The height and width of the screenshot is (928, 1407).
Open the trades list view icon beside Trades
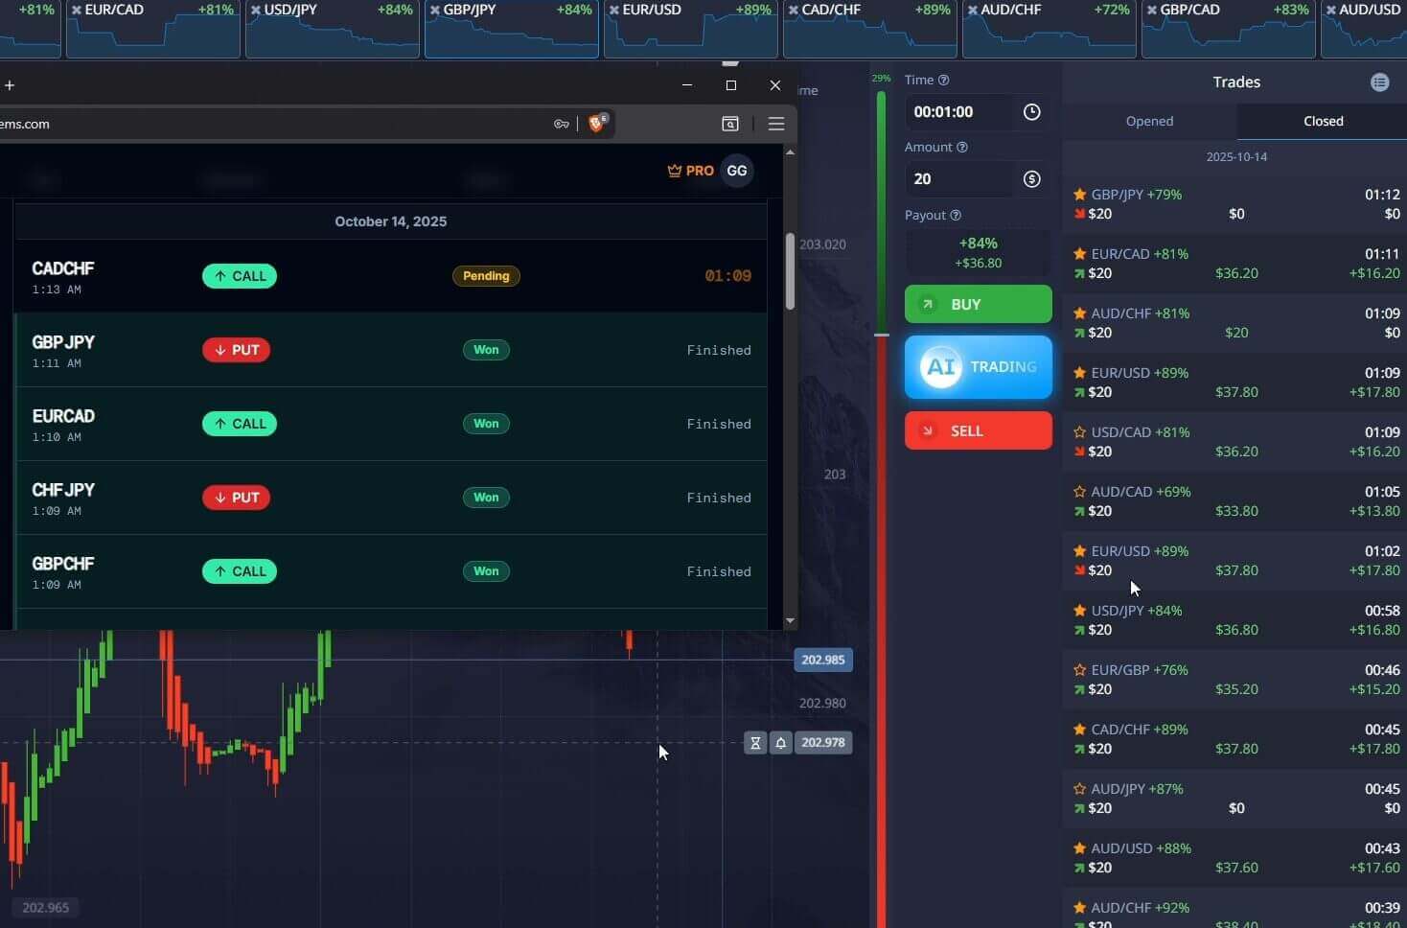click(x=1380, y=82)
